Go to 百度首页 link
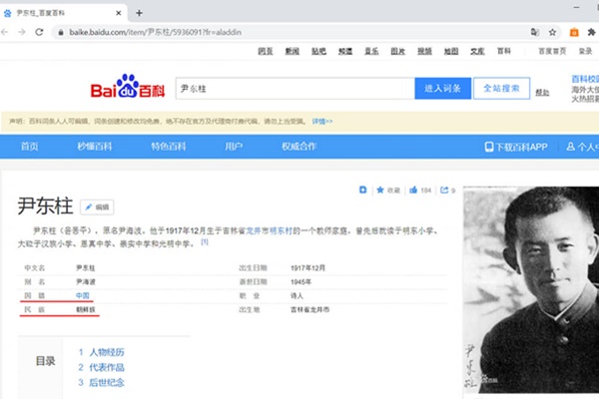The width and height of the screenshot is (599, 399). click(552, 51)
